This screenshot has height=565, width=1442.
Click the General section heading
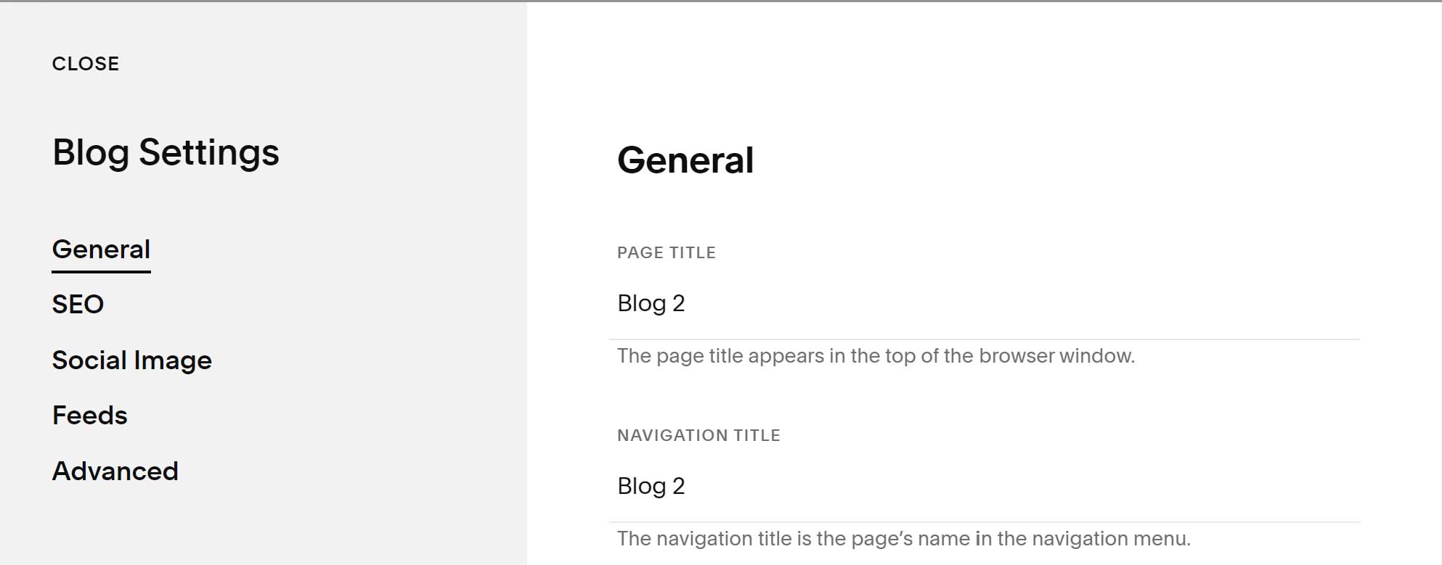685,160
